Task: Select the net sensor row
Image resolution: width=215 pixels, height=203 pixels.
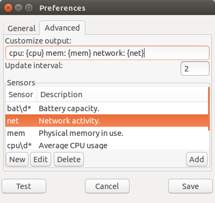Action: click(107, 121)
